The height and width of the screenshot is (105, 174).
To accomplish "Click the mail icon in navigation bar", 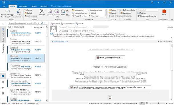I will click(3, 76).
